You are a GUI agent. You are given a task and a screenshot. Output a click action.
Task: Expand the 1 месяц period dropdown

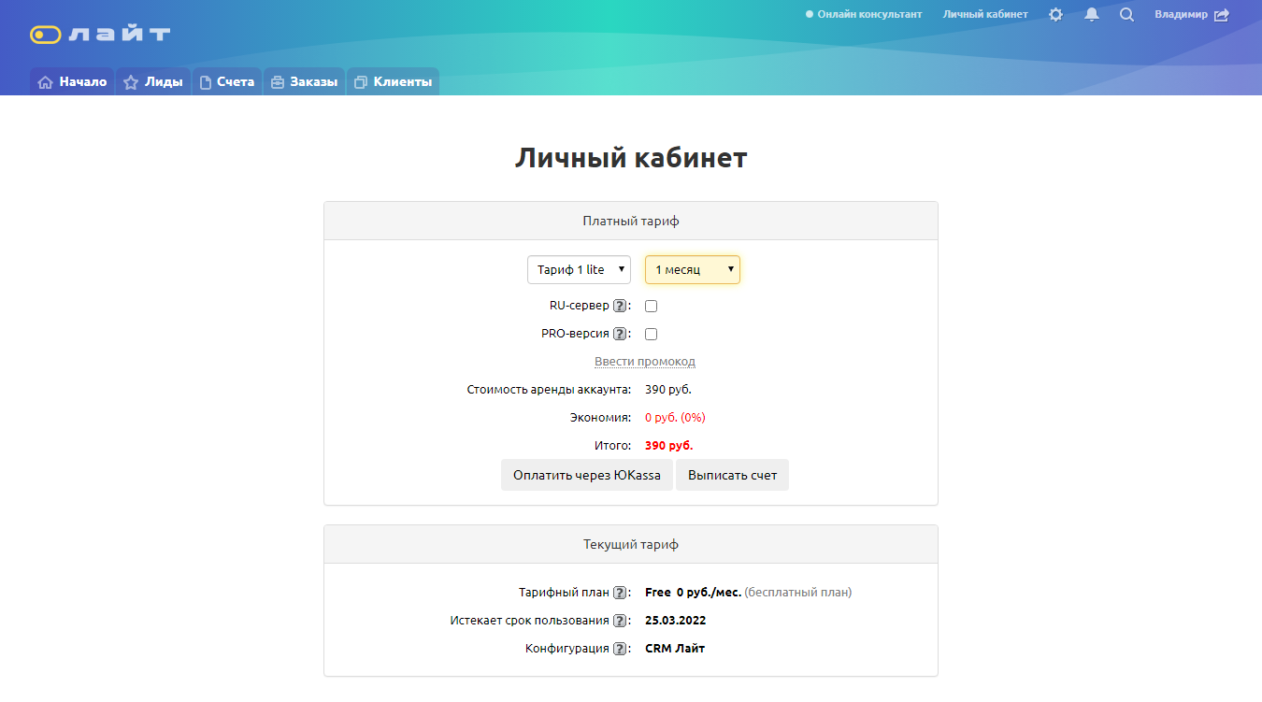692,270
